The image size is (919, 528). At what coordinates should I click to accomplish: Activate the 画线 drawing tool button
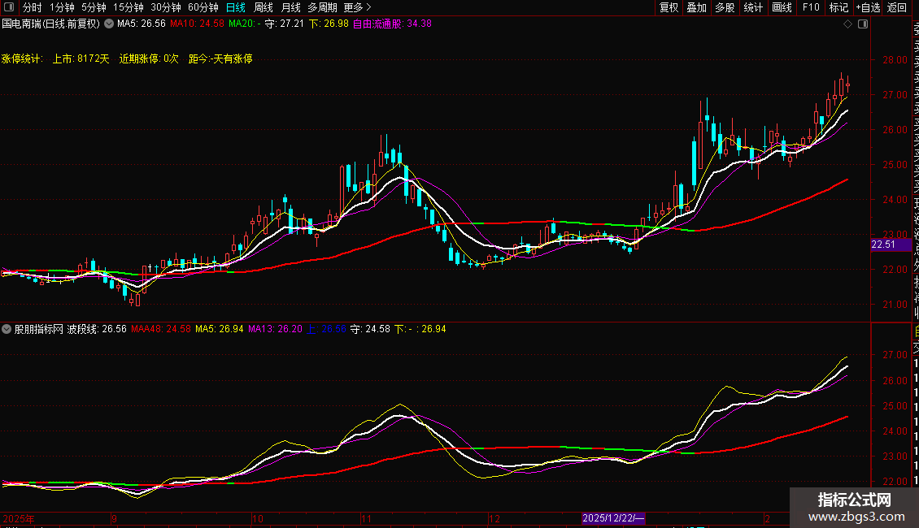tap(782, 7)
